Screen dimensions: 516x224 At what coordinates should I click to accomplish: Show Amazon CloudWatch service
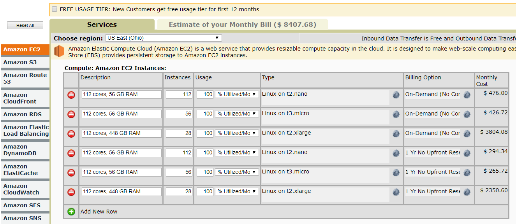(25, 189)
